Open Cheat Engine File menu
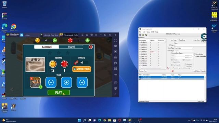Viewport: 219px width, 123px height. tap(140, 32)
